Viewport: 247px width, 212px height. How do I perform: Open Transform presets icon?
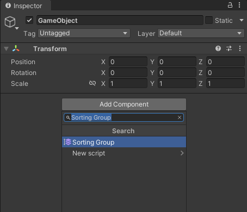click(229, 48)
